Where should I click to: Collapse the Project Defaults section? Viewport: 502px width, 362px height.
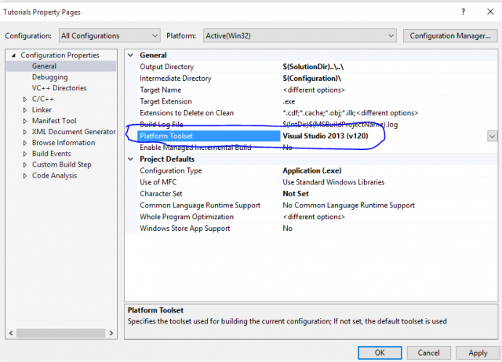(132, 159)
